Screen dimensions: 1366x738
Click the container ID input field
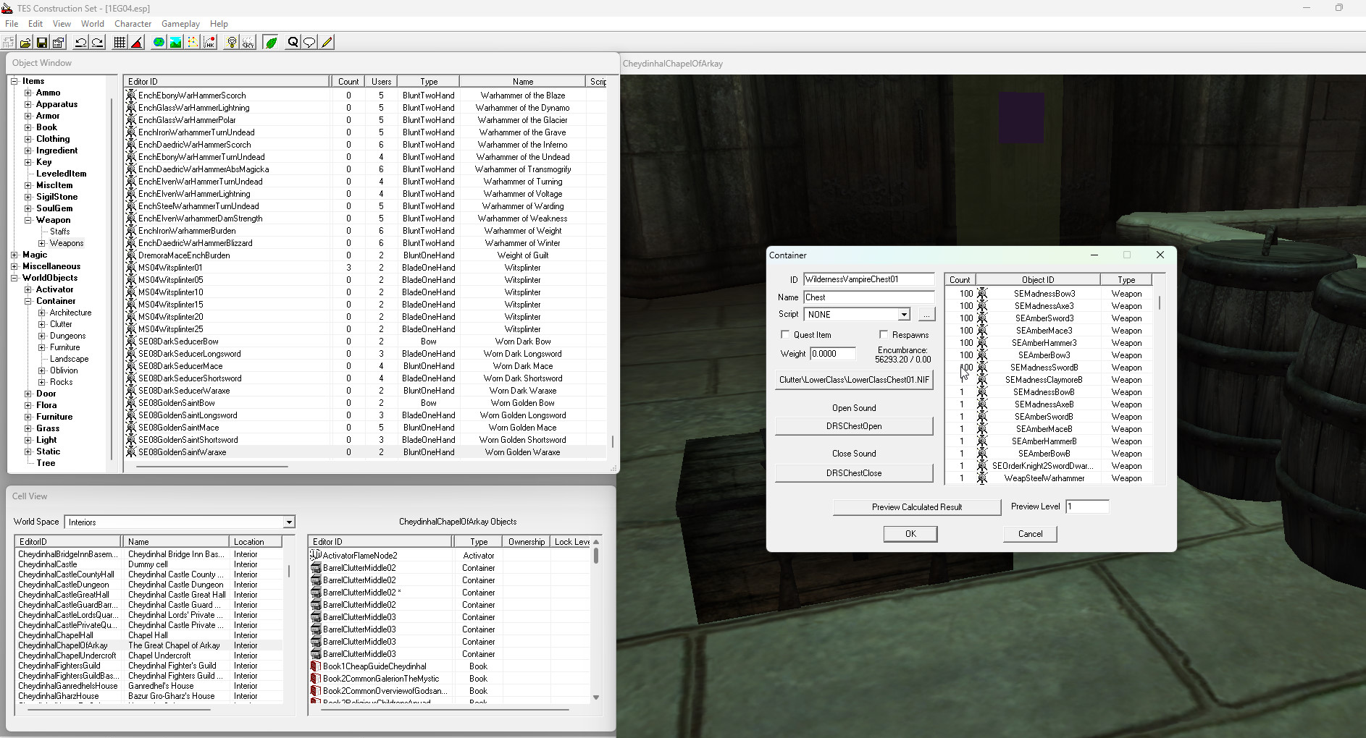click(868, 279)
